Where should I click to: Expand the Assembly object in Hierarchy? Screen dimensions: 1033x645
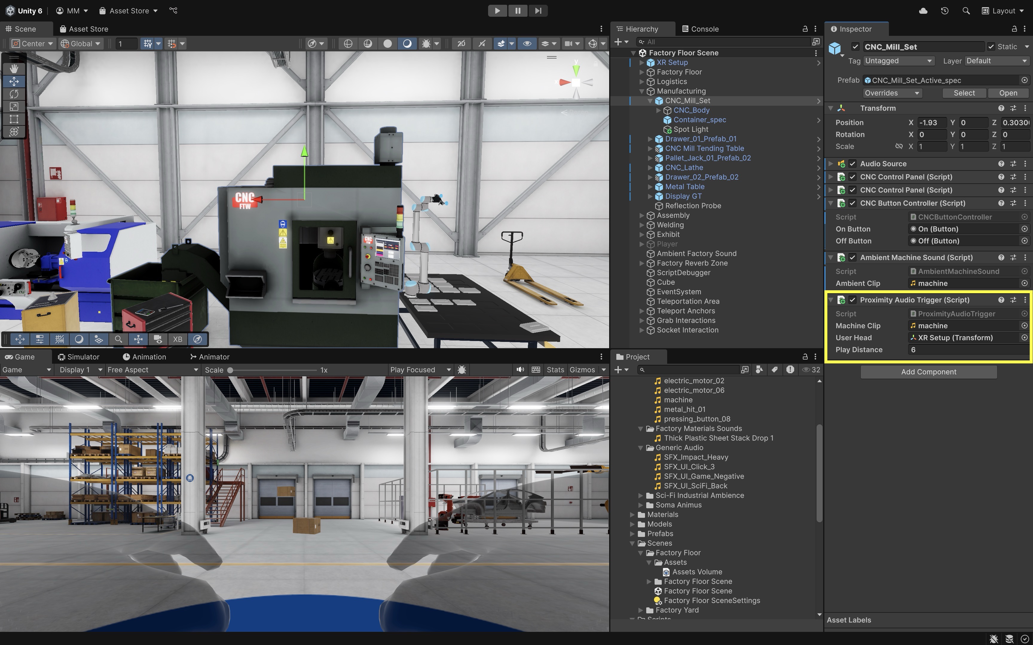(641, 215)
